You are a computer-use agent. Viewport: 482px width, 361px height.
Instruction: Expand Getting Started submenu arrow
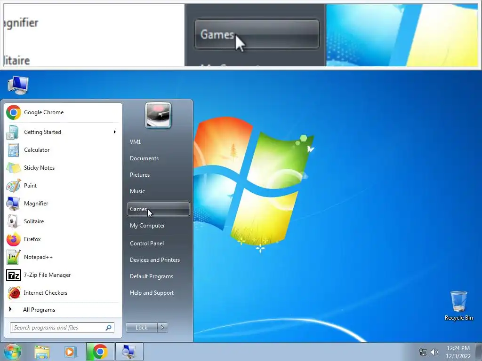tap(115, 132)
